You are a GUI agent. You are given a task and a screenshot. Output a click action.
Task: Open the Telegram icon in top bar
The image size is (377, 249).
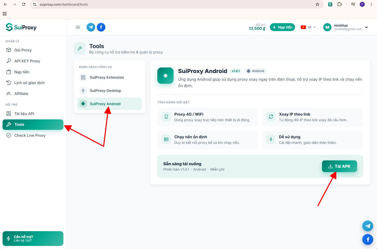click(x=91, y=27)
